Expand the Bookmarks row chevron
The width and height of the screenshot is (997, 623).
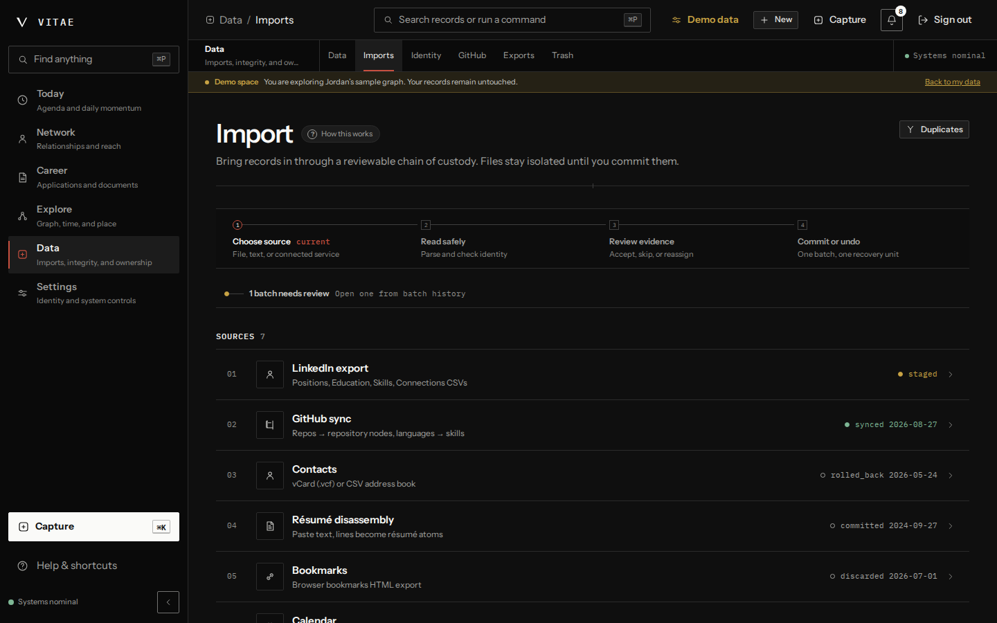(x=951, y=577)
